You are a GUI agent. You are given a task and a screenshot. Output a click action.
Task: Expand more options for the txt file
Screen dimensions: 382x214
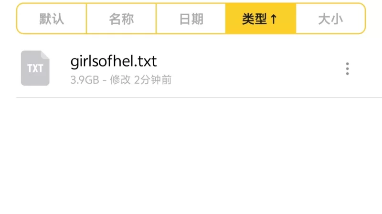click(x=347, y=68)
